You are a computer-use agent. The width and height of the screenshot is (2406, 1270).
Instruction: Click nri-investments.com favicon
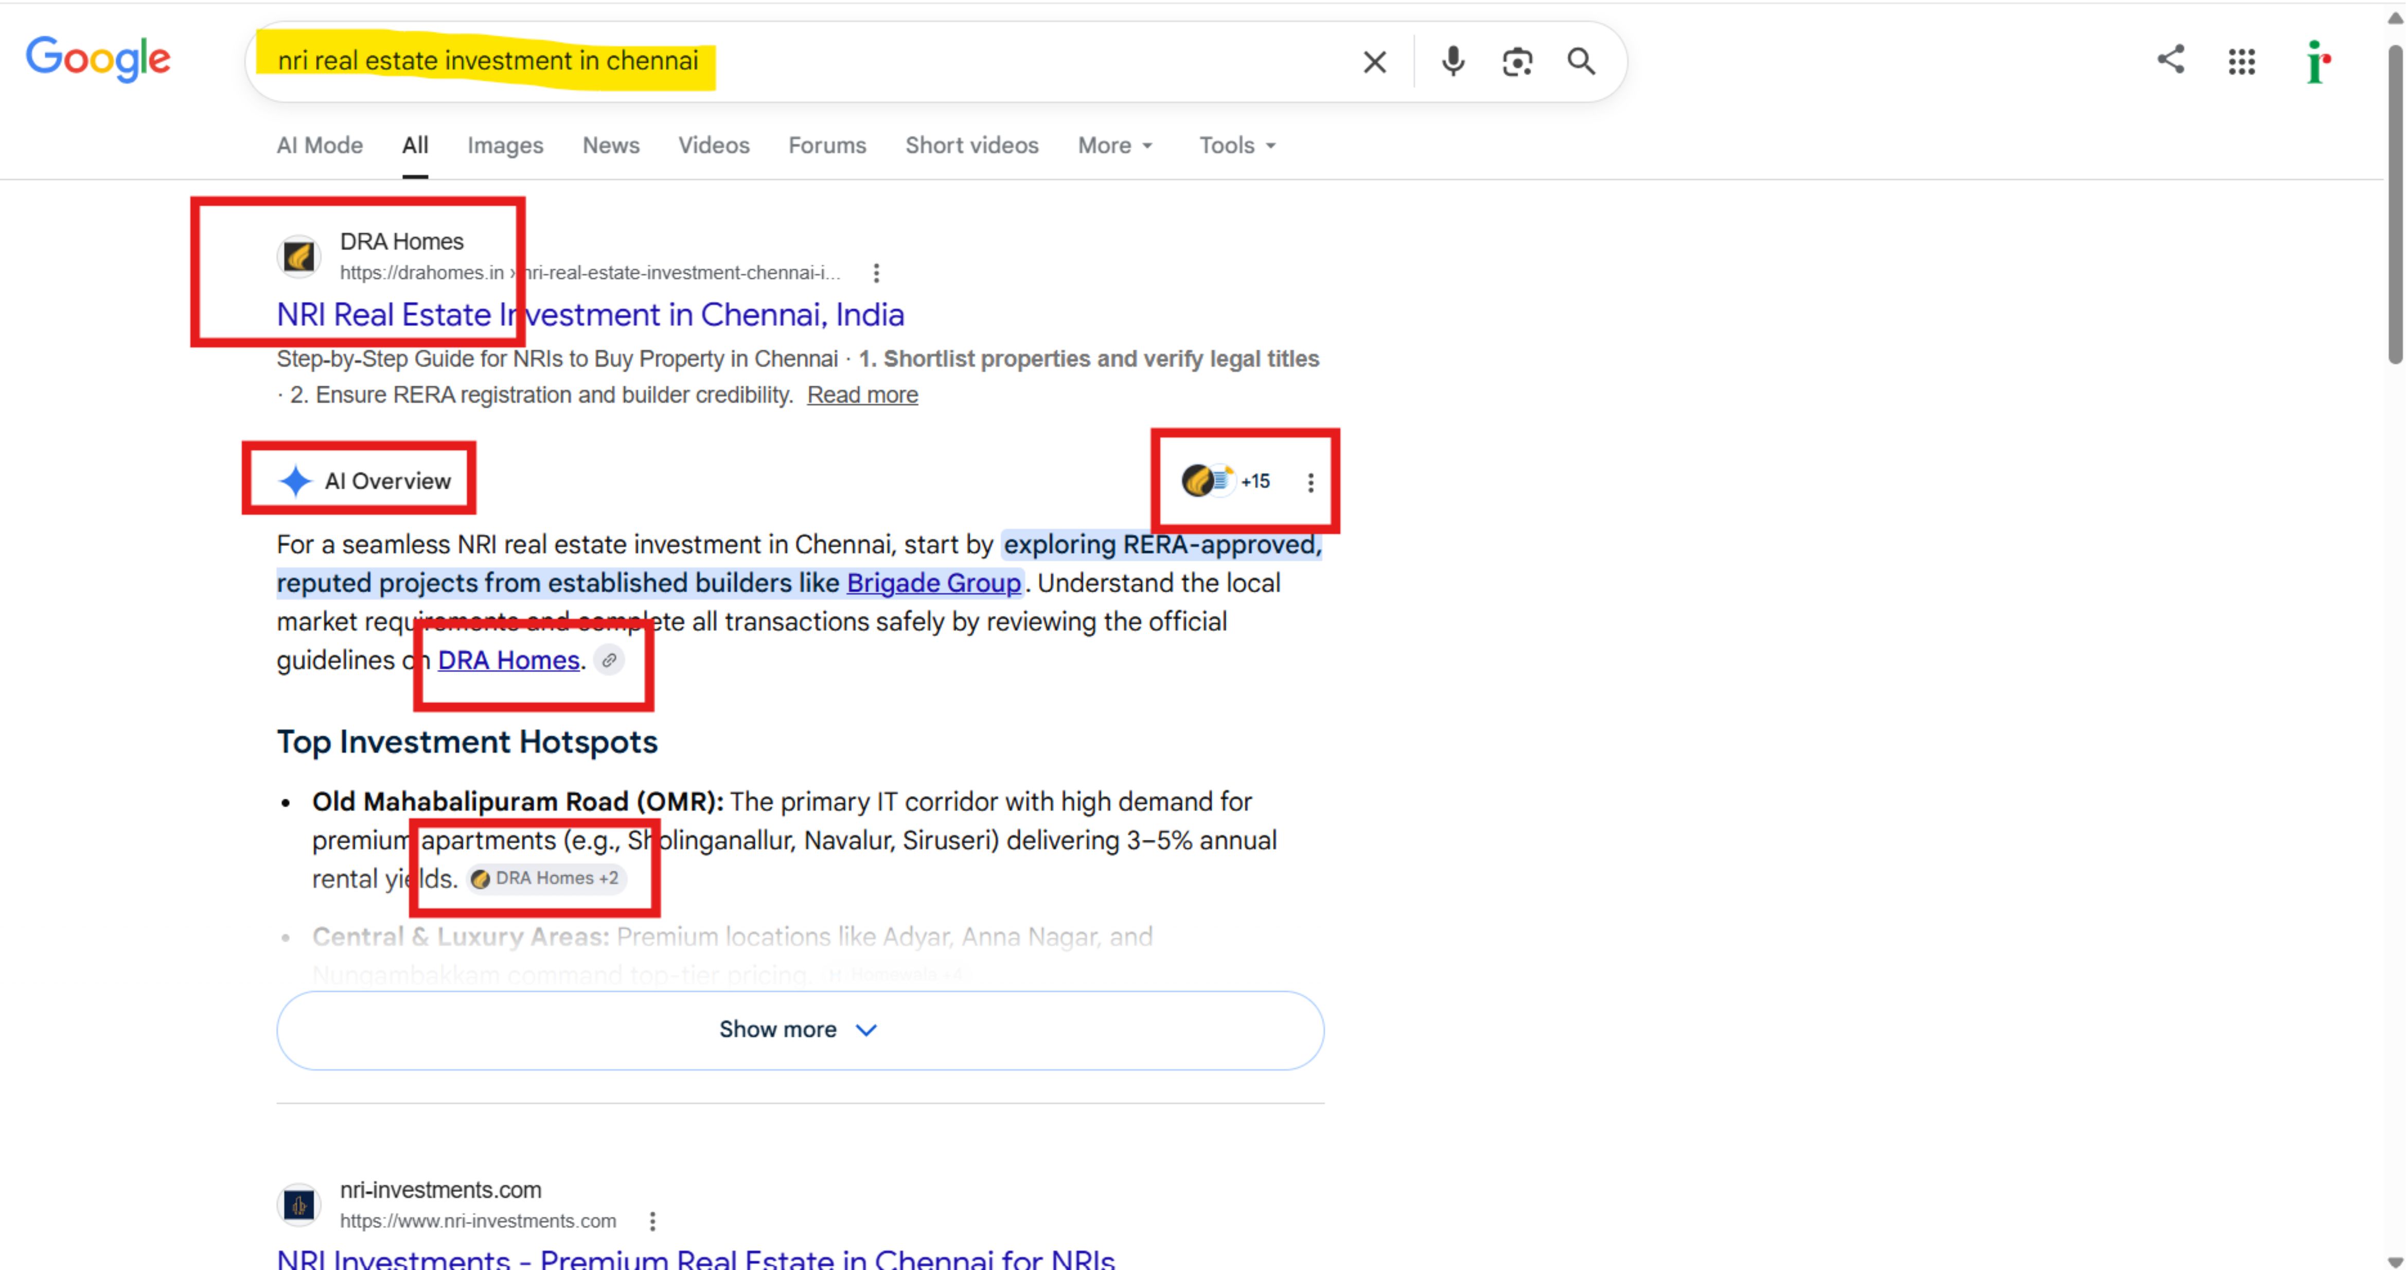coord(299,1205)
